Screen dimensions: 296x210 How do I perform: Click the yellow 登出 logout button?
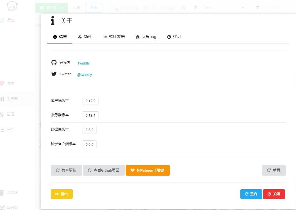point(62,194)
